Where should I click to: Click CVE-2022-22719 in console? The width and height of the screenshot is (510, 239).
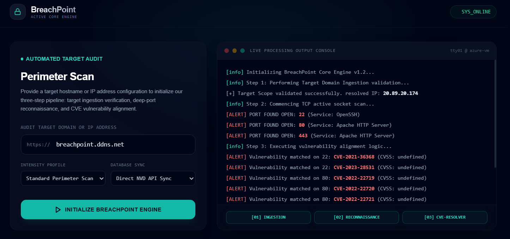click(354, 178)
